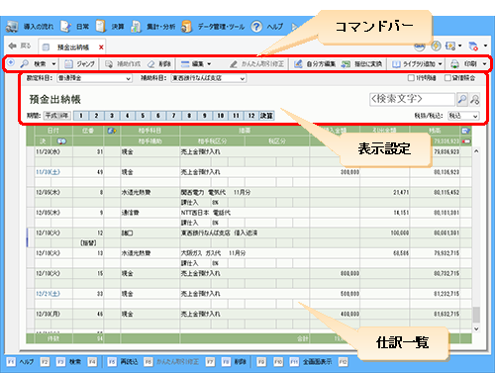Screen dimensions: 495x373
Task: Select period month 3
Action: 112,116
